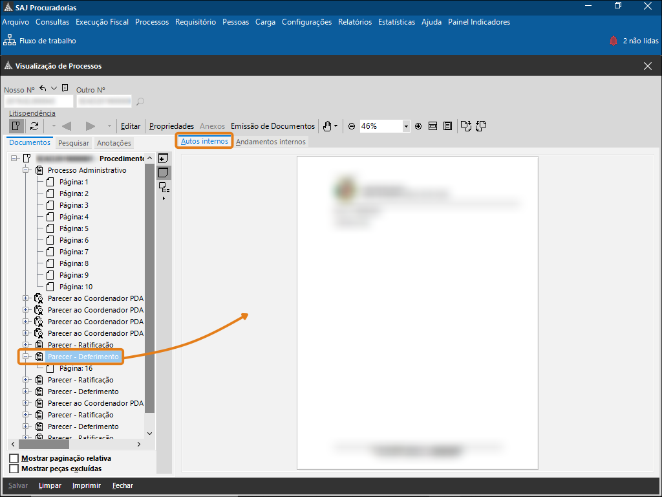This screenshot has width=662, height=497.
Task: Open the zoom percentage dropdown
Action: point(406,126)
